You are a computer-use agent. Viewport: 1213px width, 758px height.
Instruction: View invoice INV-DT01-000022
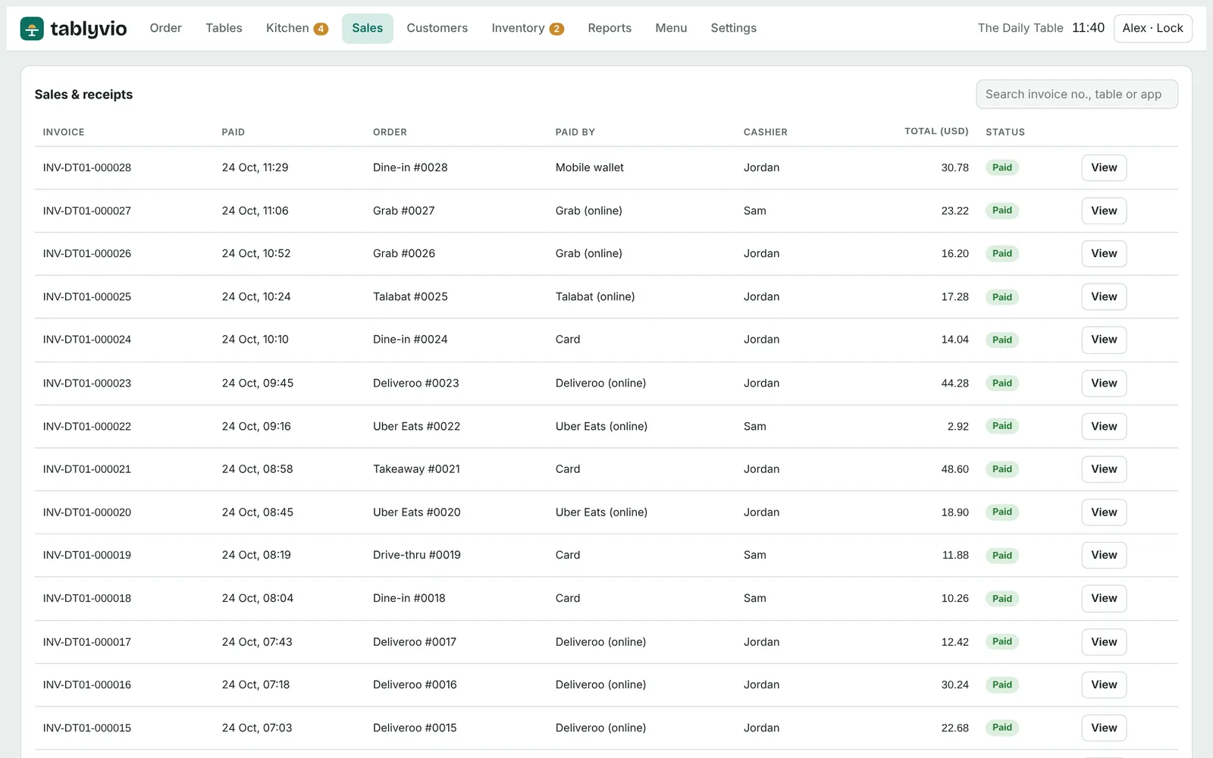click(1104, 426)
